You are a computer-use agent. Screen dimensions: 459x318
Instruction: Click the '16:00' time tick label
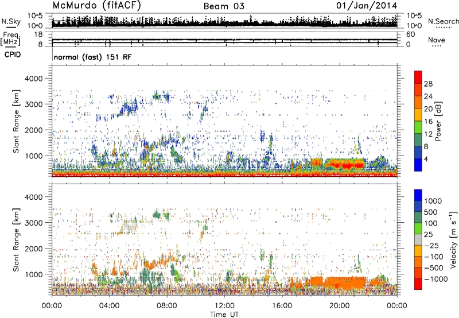(x=282, y=306)
